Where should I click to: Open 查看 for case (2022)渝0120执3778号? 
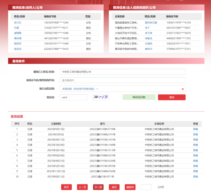[x=195, y=129]
